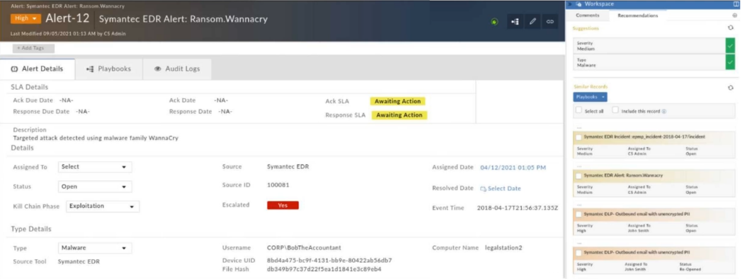Open the first Symantec DLP Outbound email record title
Viewport: 741px width, 279px height.
click(x=637, y=214)
